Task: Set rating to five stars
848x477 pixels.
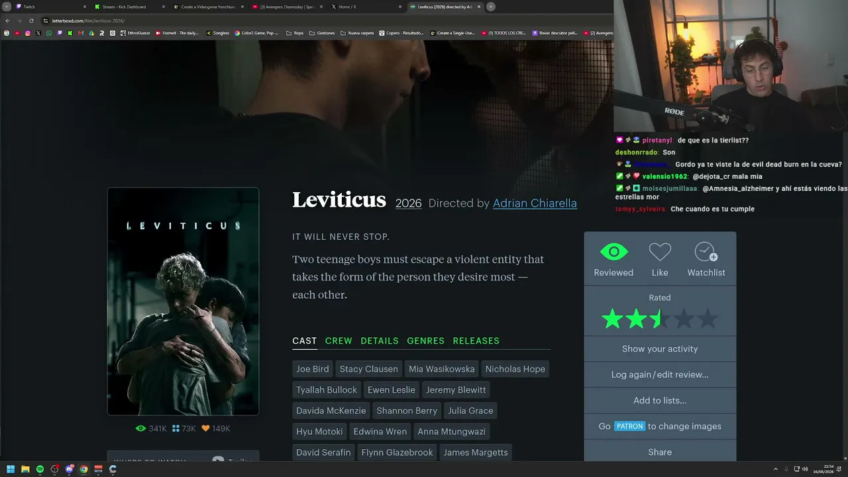Action: click(x=708, y=319)
